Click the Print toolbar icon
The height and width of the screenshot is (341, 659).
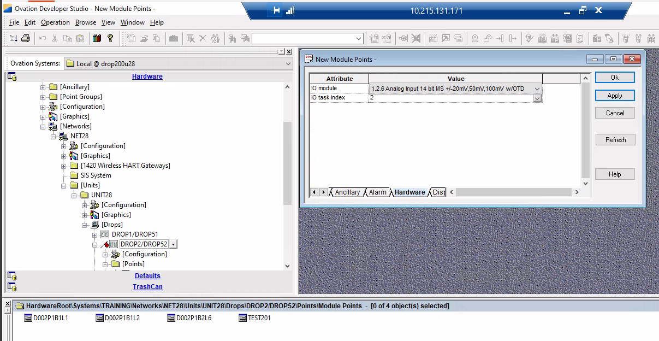tap(26, 38)
